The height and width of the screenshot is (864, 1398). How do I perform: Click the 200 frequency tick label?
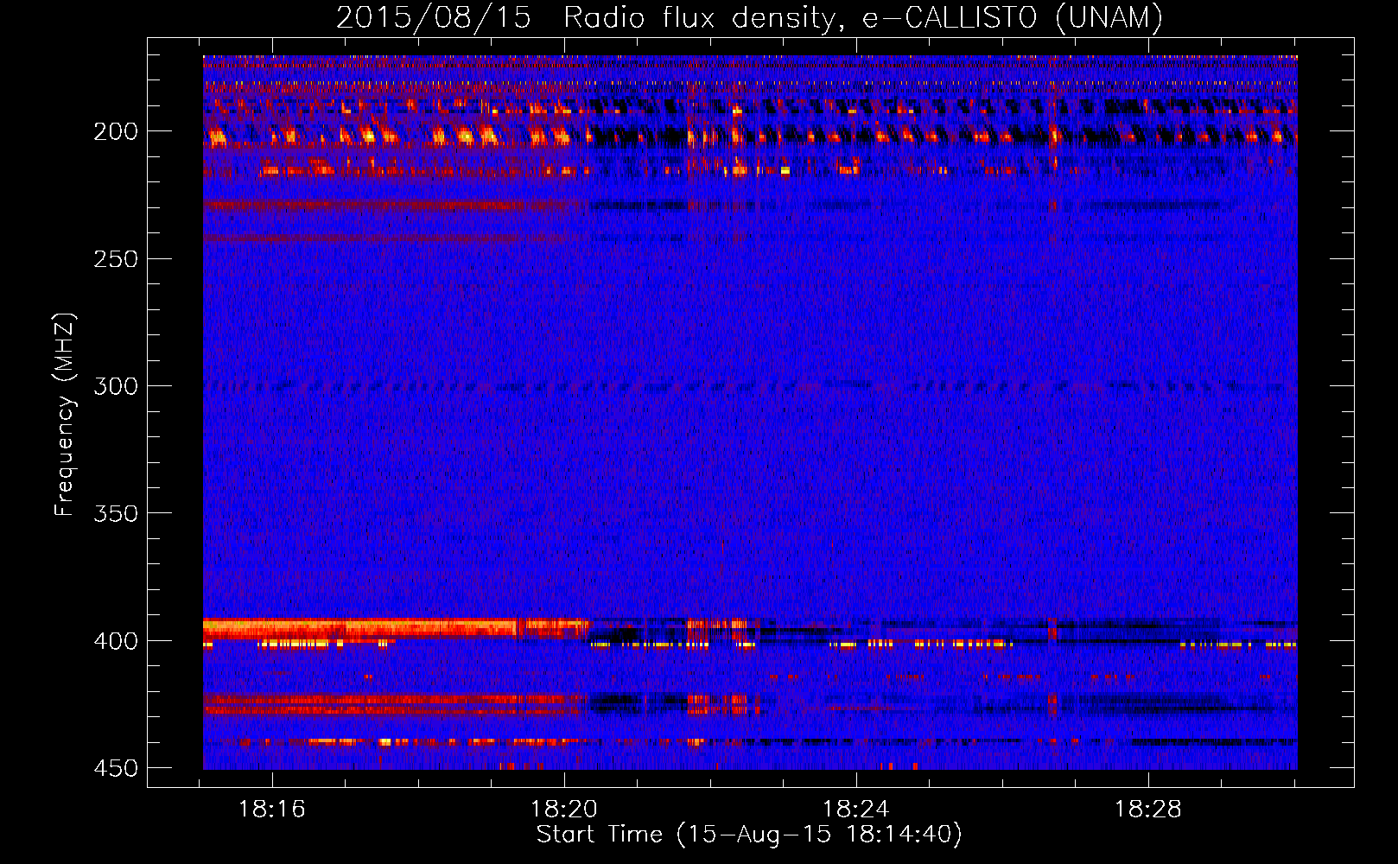116,131
